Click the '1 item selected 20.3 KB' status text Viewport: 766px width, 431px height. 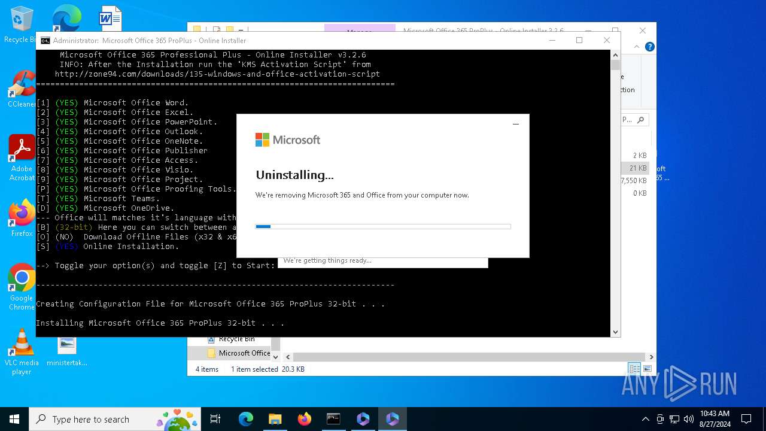pos(268,369)
